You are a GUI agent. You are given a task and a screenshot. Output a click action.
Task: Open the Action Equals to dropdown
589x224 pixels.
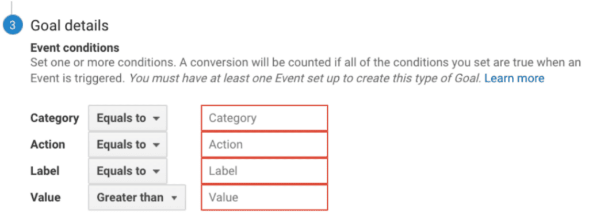click(128, 145)
